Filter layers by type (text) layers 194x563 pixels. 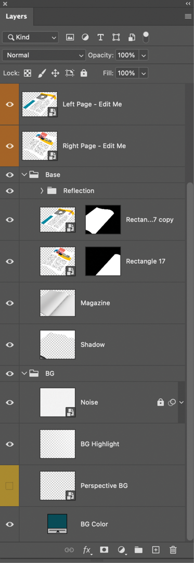(100, 38)
